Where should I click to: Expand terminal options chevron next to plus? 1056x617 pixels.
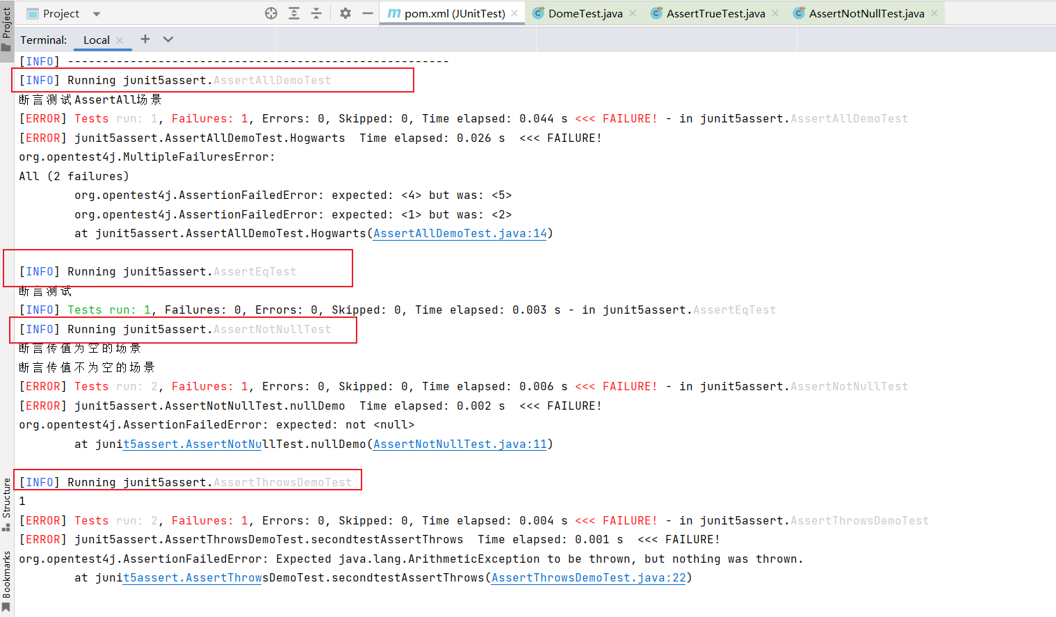(x=168, y=40)
